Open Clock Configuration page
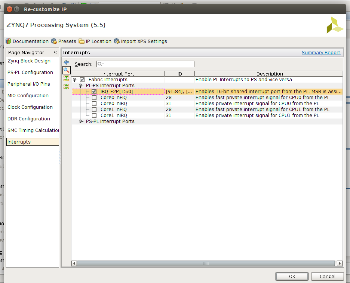 click(30, 107)
